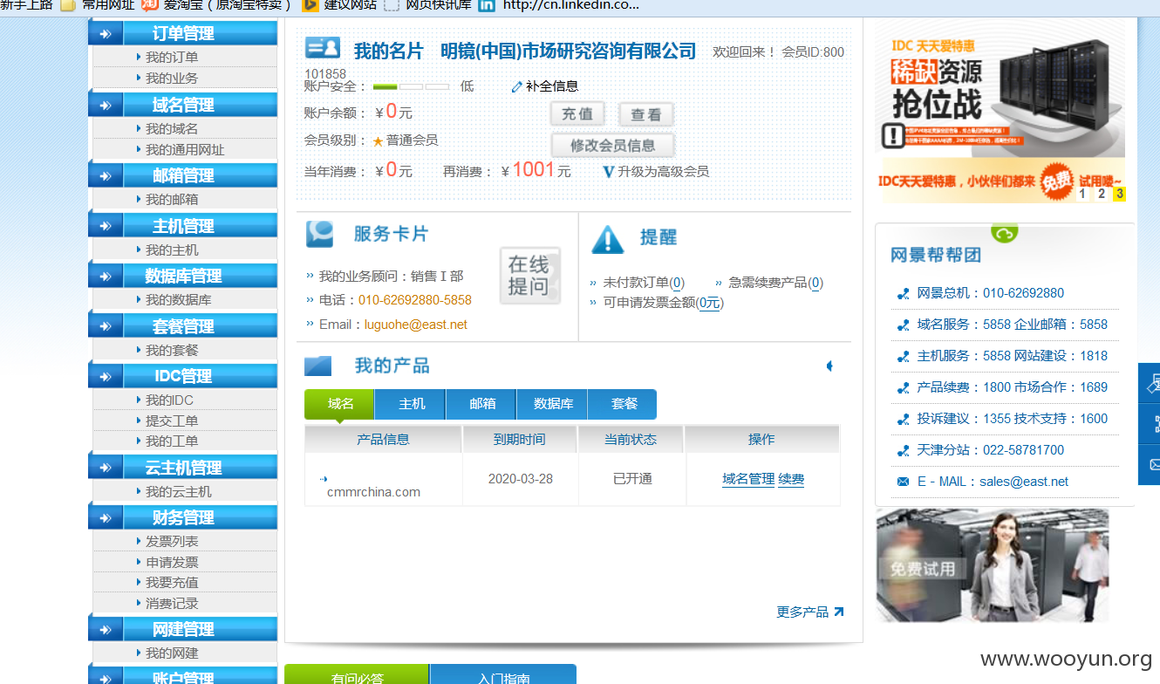Click the email link luguohe@east.net

pos(416,325)
